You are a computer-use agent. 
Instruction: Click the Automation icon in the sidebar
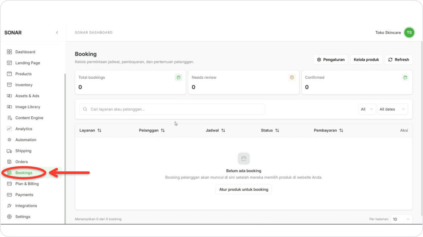9,140
